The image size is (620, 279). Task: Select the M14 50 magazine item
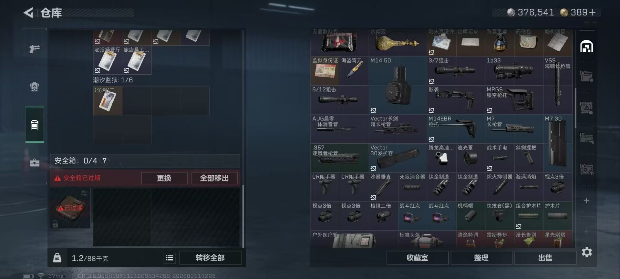398,85
